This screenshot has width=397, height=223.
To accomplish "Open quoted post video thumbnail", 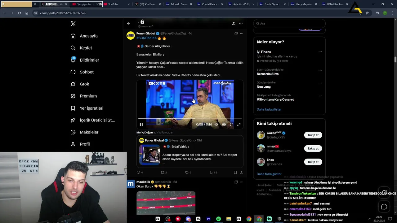I will [149, 155].
